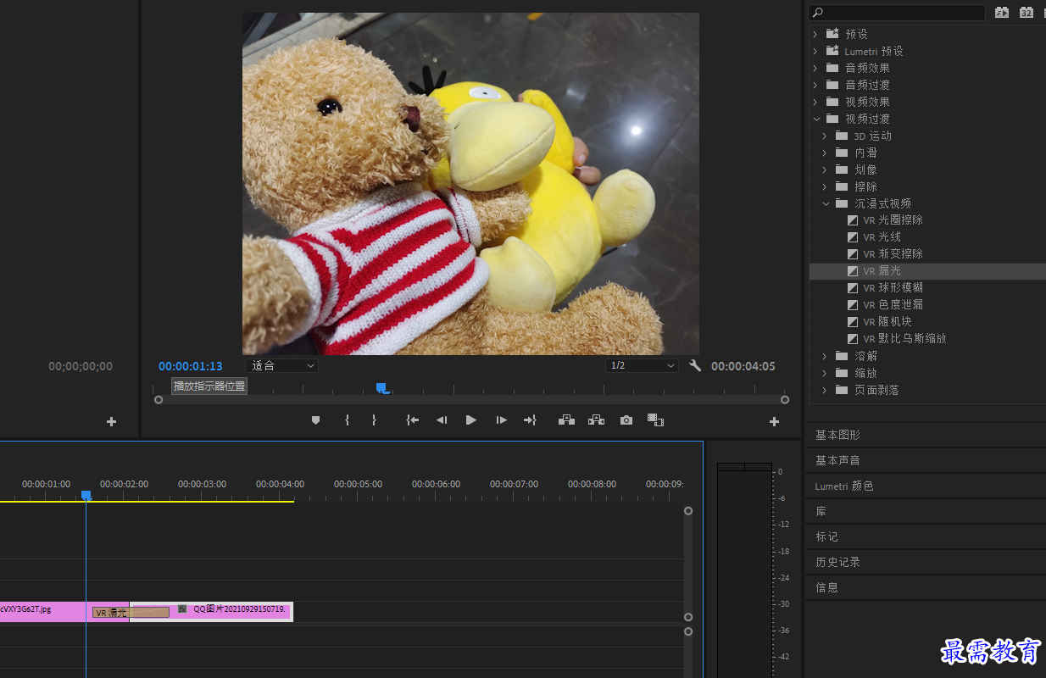1046x678 pixels.
Task: Open program monitor wrench settings
Action: [695, 366]
